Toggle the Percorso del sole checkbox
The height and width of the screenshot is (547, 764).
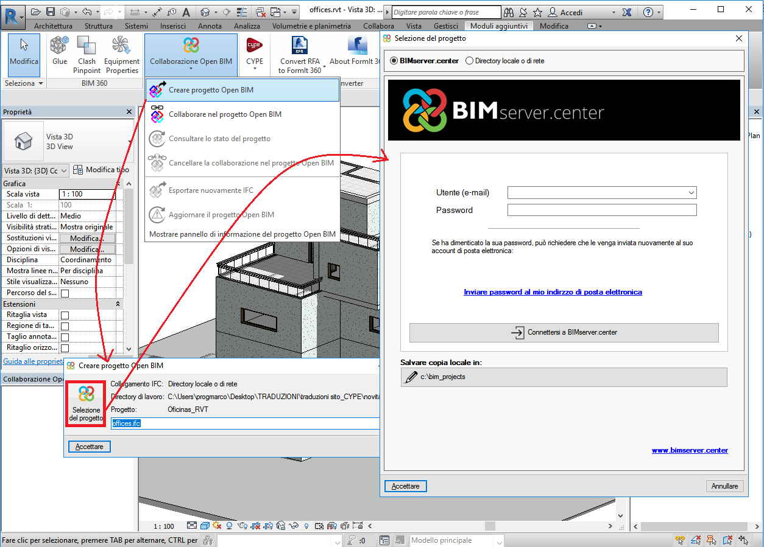[x=65, y=293]
